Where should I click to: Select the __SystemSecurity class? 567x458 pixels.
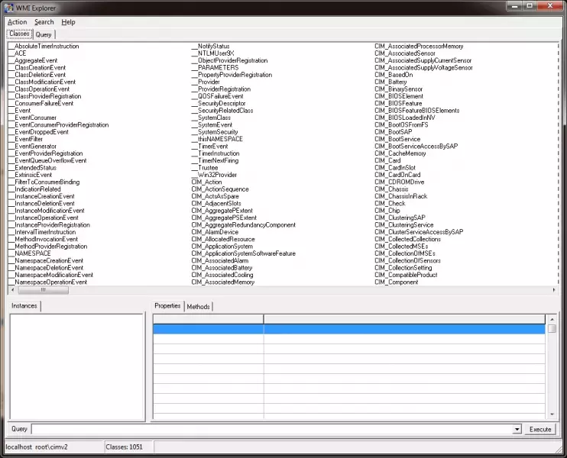pos(215,132)
